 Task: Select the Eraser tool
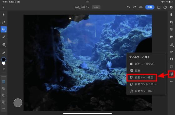[x=4, y=44]
